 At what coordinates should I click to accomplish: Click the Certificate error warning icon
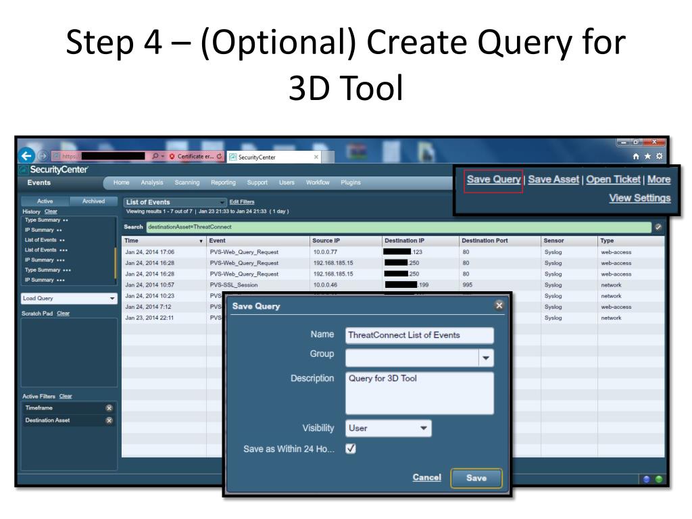pyautogui.click(x=172, y=156)
